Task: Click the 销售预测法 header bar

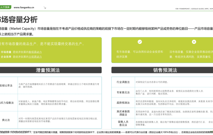Action: [162, 70]
